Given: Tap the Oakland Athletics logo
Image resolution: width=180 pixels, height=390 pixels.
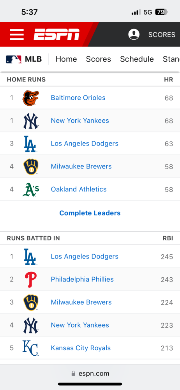Looking at the screenshot, I should click(31, 190).
